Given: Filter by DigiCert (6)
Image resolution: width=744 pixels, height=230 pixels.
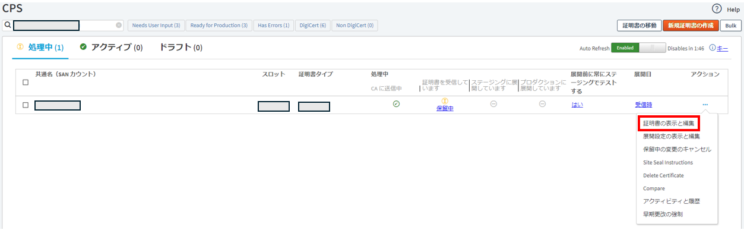Looking at the screenshot, I should coord(313,26).
